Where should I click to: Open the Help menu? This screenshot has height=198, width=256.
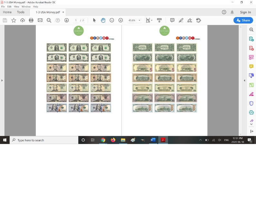[x=35, y=6]
